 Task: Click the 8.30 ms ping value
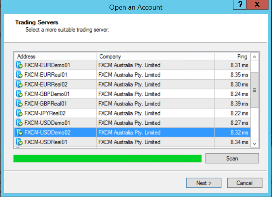pyautogui.click(x=239, y=84)
